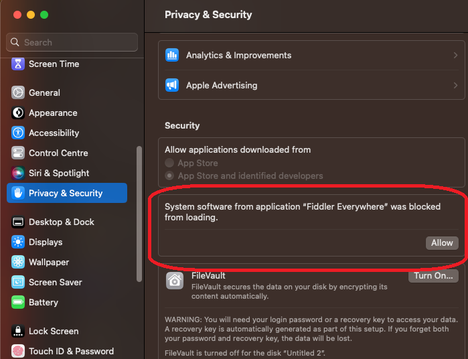Click the Siri & Spotlight icon
468x359 pixels.
click(18, 173)
